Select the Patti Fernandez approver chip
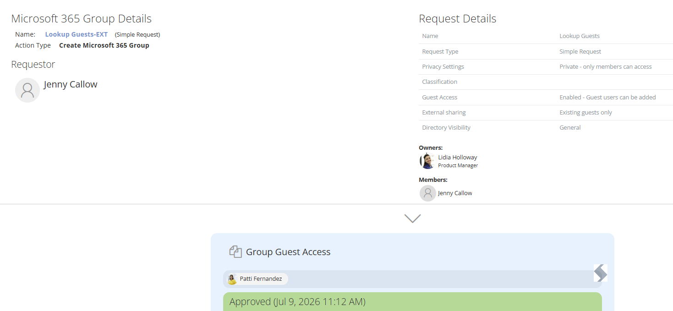This screenshot has width=673, height=311. point(257,278)
